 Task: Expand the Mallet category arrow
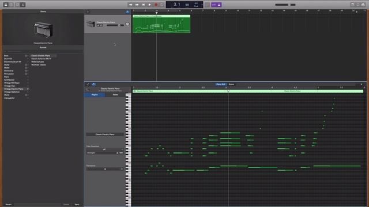pyautogui.click(x=28, y=68)
